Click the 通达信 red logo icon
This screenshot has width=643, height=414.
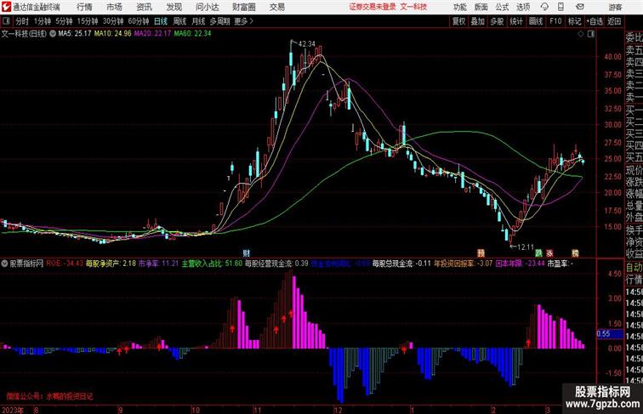coord(6,7)
